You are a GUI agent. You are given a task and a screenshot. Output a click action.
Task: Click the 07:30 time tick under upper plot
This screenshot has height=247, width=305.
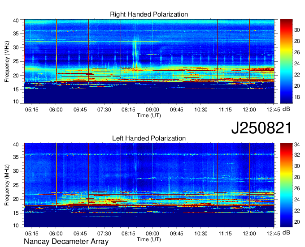tap(104, 110)
